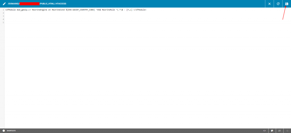
Task: Open the editor theme palette icon
Action: [x=272, y=131]
